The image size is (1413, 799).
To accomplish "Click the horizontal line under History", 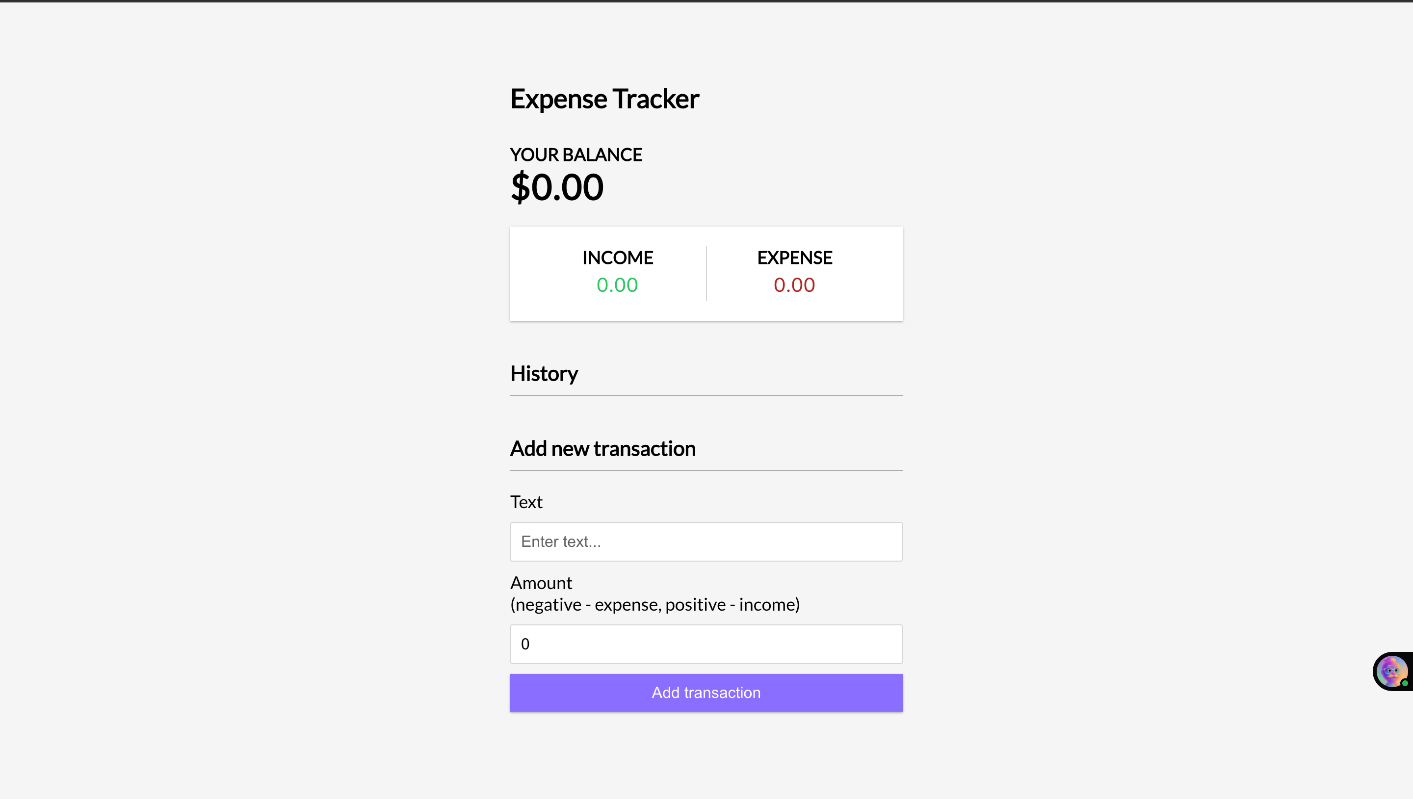I will [706, 395].
